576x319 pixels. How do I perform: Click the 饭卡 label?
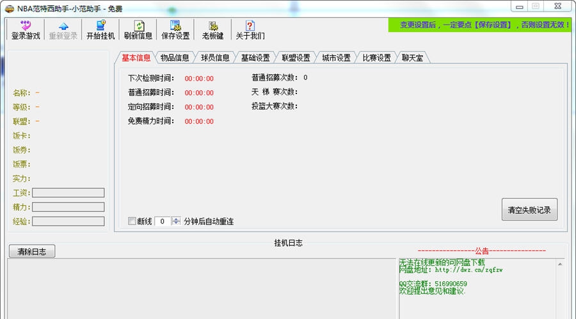coord(22,136)
